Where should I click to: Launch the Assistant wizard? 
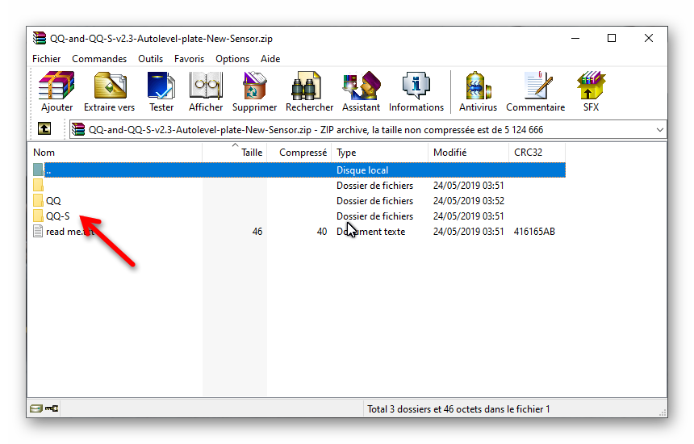361,91
